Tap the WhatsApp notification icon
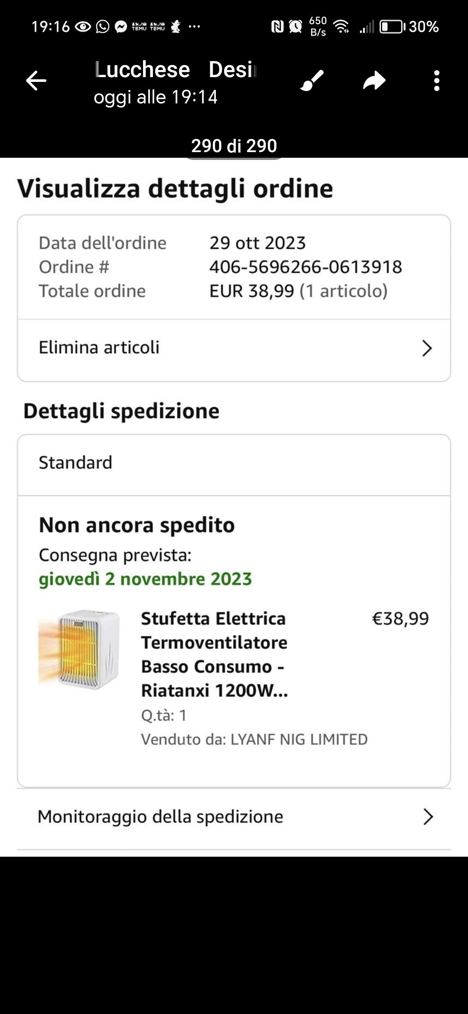 coord(102,27)
